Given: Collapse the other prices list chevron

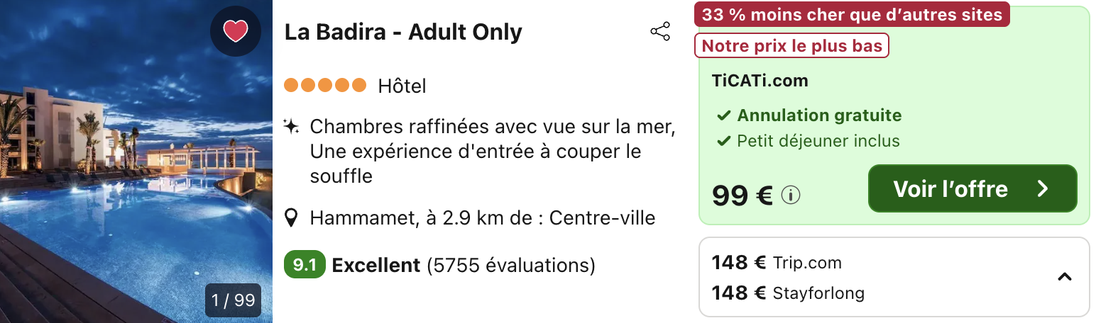Looking at the screenshot, I should [x=1064, y=277].
